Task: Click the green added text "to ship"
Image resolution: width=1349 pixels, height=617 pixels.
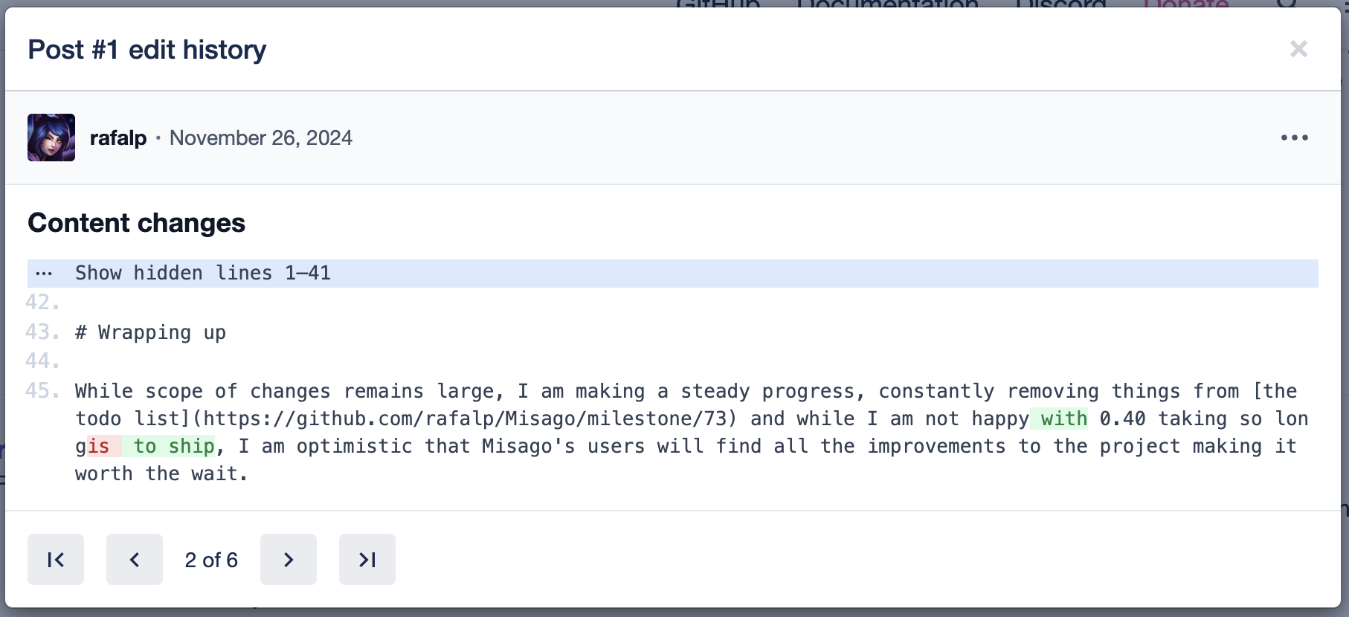Action: coord(174,447)
